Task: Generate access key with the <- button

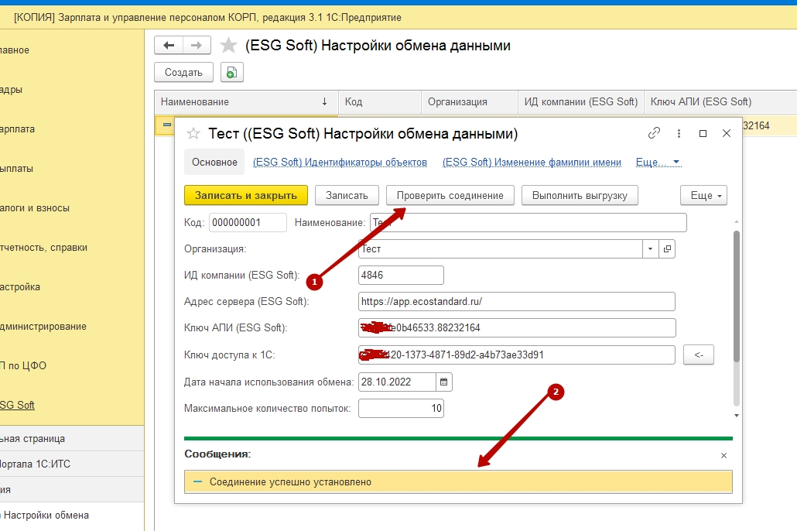Action: click(x=699, y=355)
